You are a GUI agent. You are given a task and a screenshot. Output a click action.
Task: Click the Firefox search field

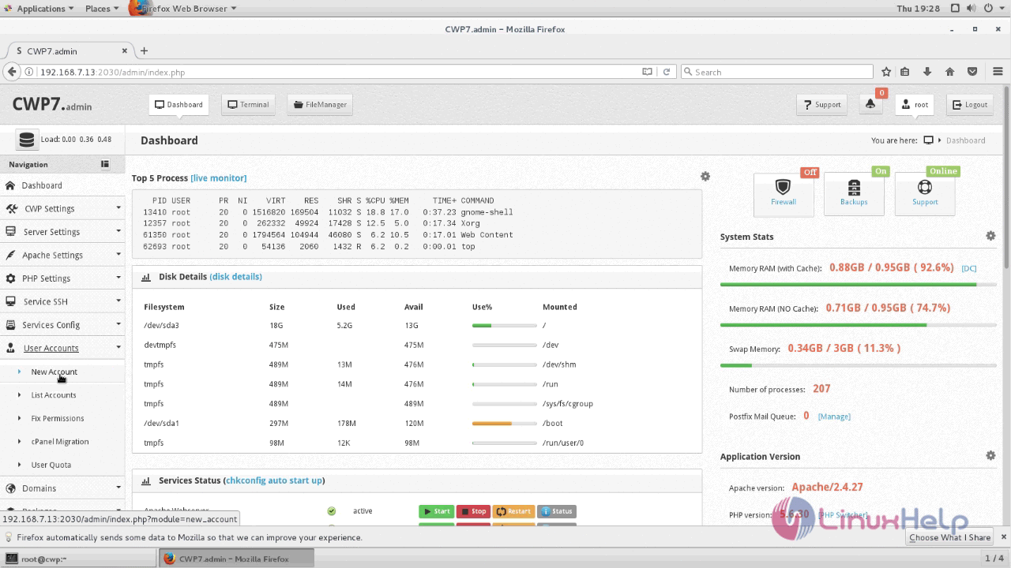point(777,72)
